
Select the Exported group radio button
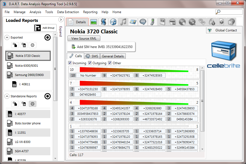[x=48, y=37]
